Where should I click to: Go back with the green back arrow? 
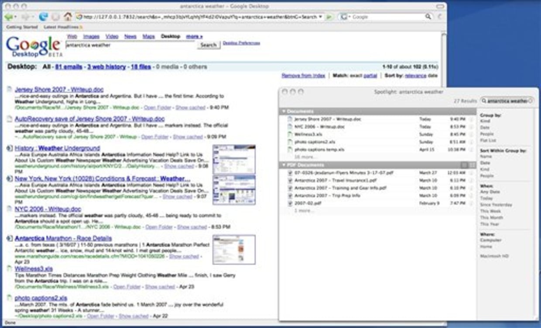tap(8, 17)
